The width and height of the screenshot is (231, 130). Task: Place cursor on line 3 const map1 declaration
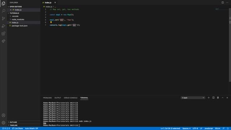point(62,14)
